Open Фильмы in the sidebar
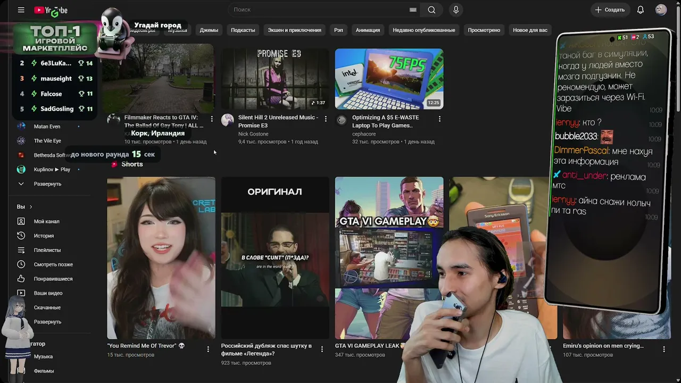Image resolution: width=681 pixels, height=383 pixels. [44, 371]
